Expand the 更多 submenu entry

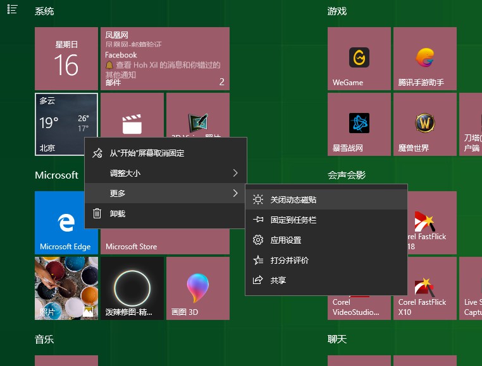pos(165,193)
